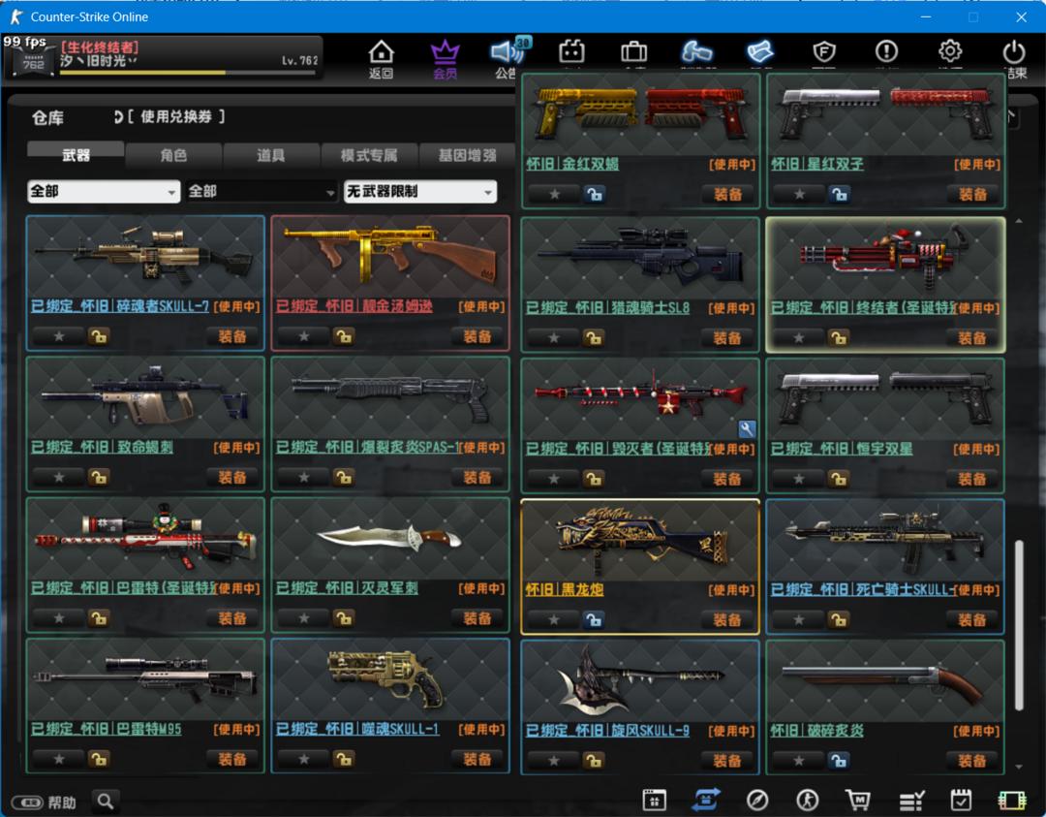
Task: Open the calendar-with-checkmark icon at bottom
Action: pyautogui.click(x=962, y=800)
